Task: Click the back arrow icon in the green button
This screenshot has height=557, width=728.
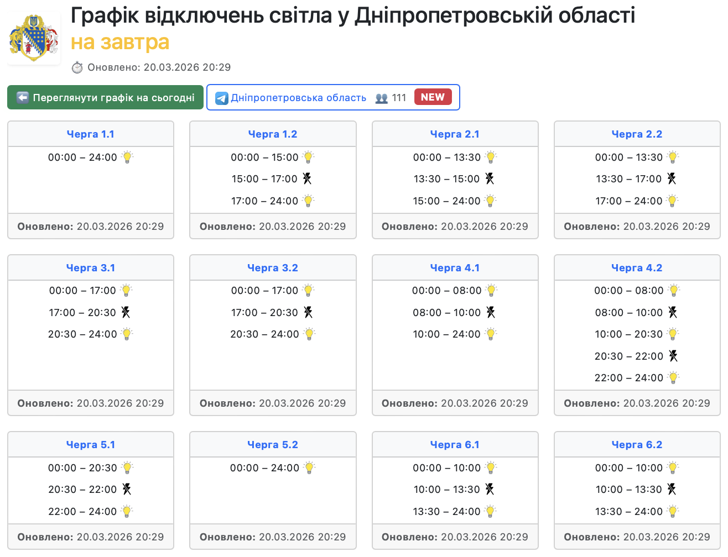Action: point(23,98)
